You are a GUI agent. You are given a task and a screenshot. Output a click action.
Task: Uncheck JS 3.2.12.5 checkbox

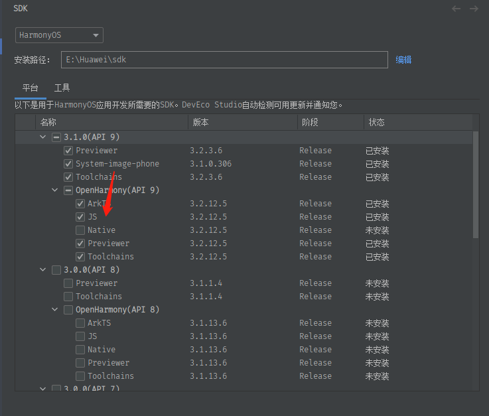tap(80, 217)
